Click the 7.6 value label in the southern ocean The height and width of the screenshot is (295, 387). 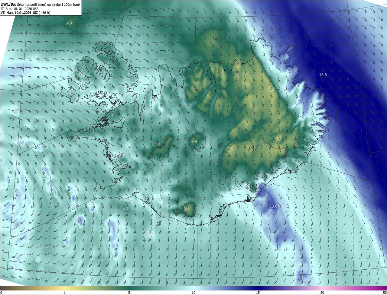(239, 241)
